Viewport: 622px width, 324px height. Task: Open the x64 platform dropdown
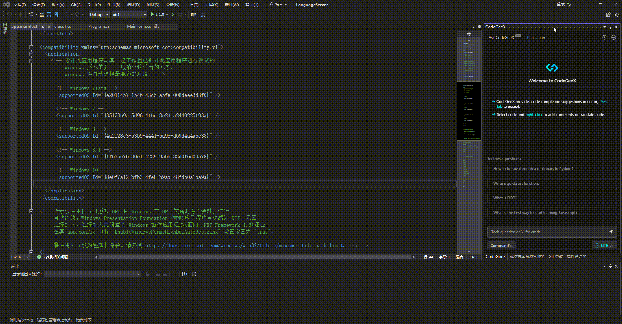click(130, 14)
